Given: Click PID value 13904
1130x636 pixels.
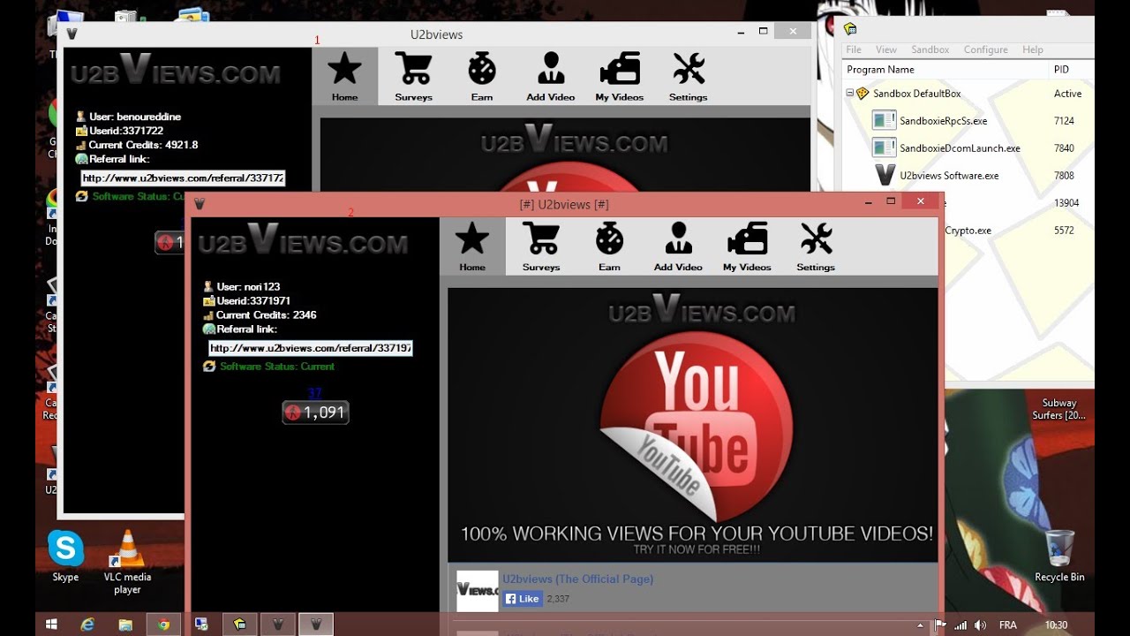Looking at the screenshot, I should pyautogui.click(x=1066, y=203).
